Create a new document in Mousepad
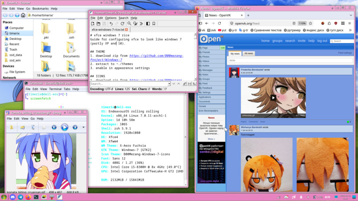This screenshot has height=201, width=358. point(93,24)
